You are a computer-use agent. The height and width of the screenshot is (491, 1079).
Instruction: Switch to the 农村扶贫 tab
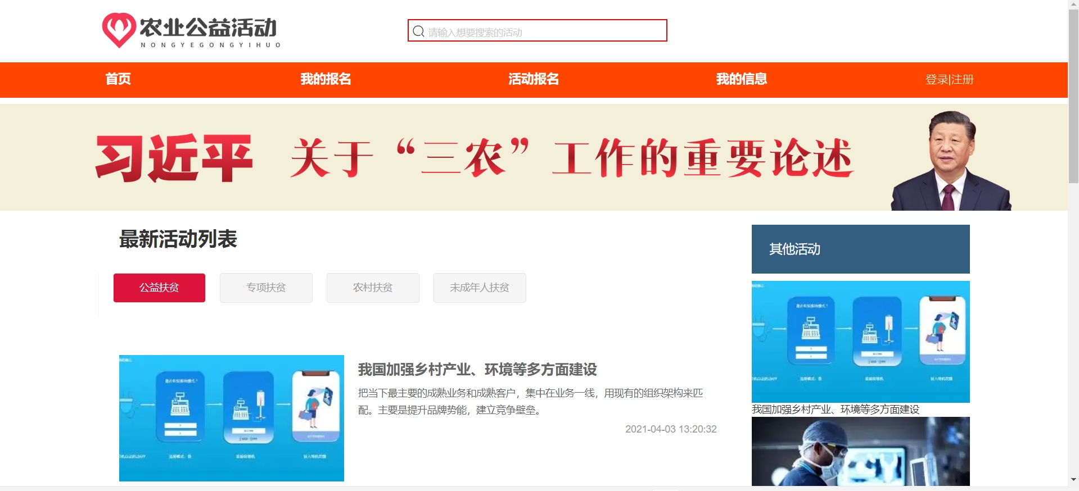coord(373,288)
